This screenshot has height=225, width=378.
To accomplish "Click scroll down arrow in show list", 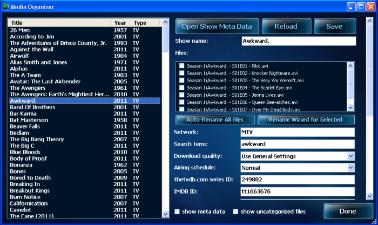I will coord(165,214).
